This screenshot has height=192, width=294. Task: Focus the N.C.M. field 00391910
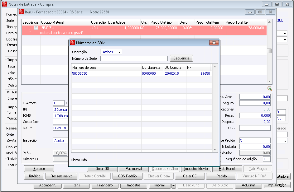(x=61, y=128)
